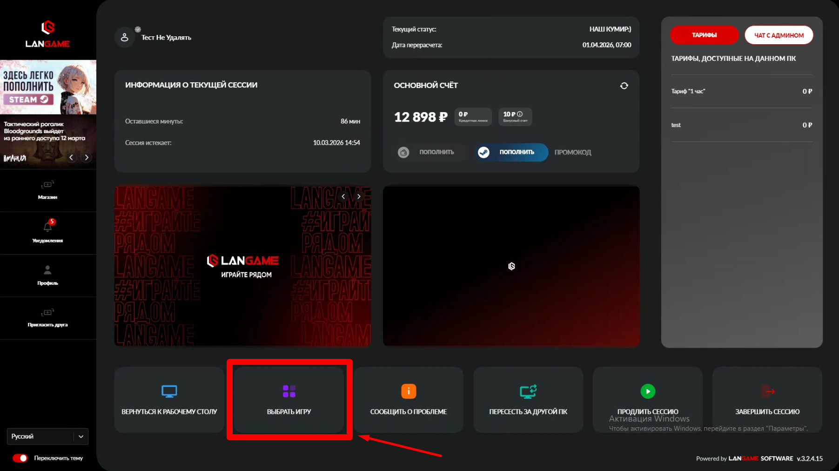This screenshot has width=839, height=471.
Task: Switch to ЧАТ С АДМИНОМ tab
Action: click(779, 35)
